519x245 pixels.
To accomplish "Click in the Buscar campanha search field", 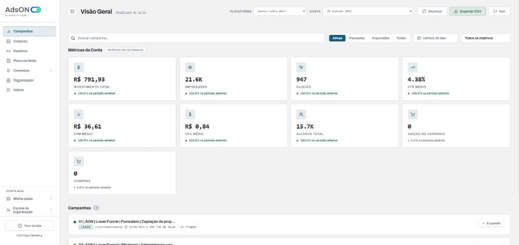I will pos(196,38).
